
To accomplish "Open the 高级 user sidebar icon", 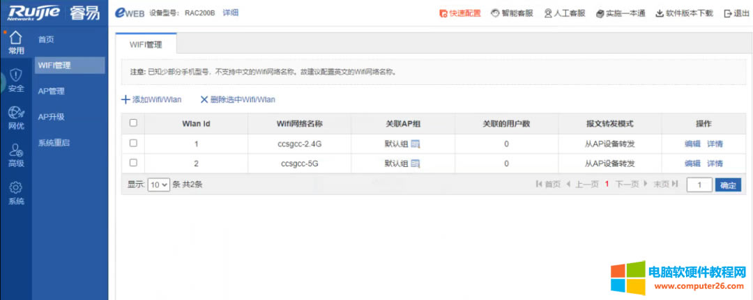I will pos(16,155).
